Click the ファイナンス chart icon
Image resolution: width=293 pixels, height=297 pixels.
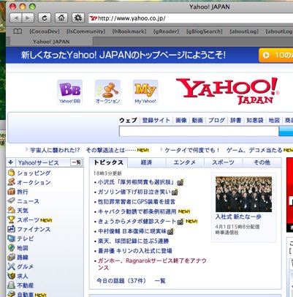pos(11,229)
